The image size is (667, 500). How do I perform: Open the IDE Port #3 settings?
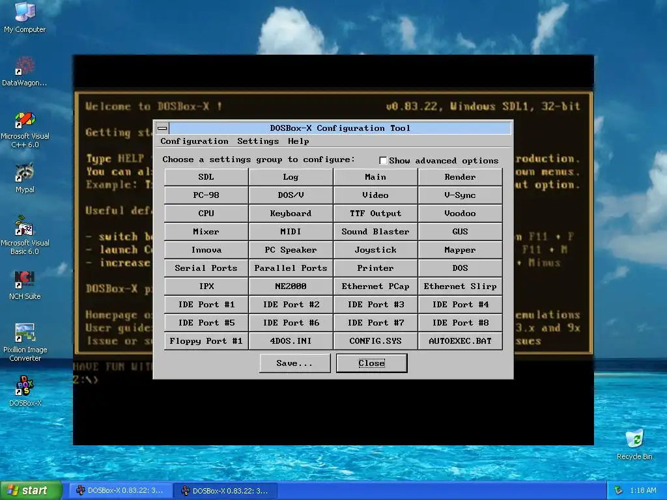click(x=375, y=305)
